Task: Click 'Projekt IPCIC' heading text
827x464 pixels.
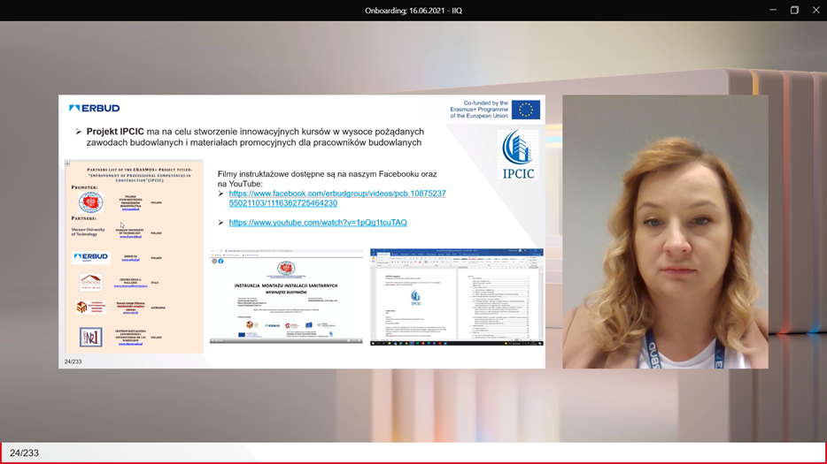Action: 115,131
